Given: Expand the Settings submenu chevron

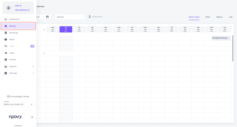Looking at the screenshot, I should (x=33, y=73).
